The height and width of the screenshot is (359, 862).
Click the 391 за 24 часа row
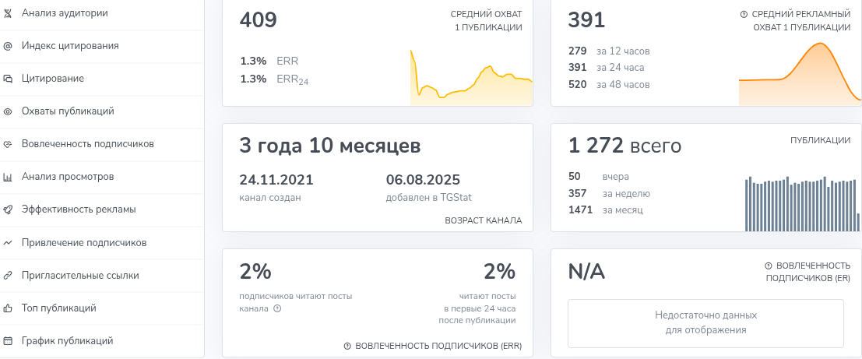(x=606, y=68)
